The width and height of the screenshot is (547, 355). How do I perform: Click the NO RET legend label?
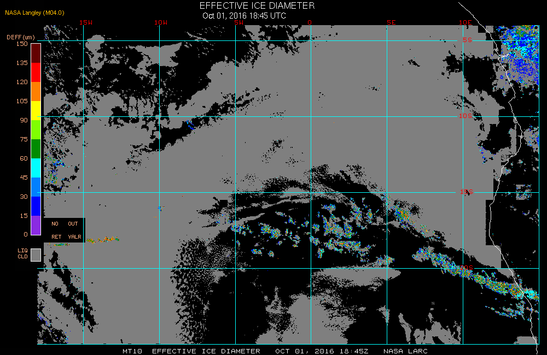click(x=56, y=230)
